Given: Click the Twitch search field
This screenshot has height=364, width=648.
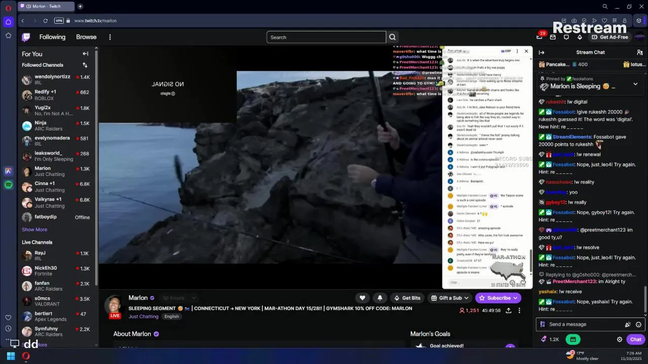Looking at the screenshot, I should coord(326,37).
